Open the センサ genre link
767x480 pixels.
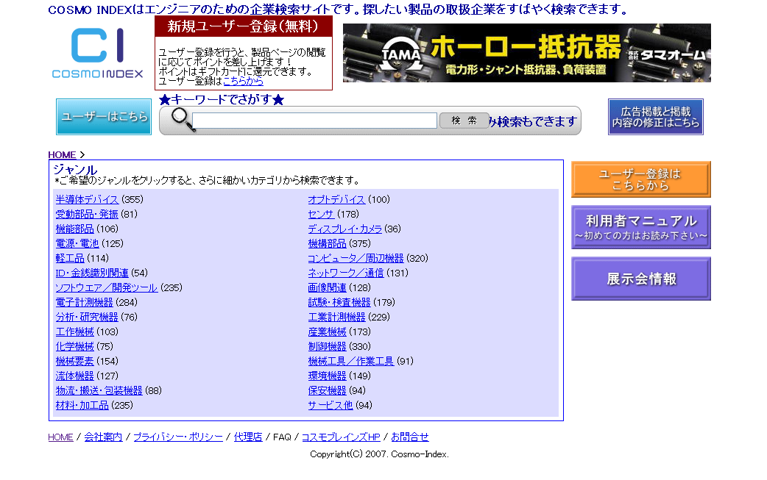[x=321, y=215]
